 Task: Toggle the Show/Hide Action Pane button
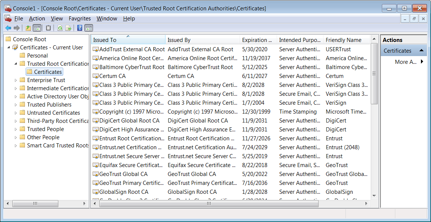tap(89, 28)
